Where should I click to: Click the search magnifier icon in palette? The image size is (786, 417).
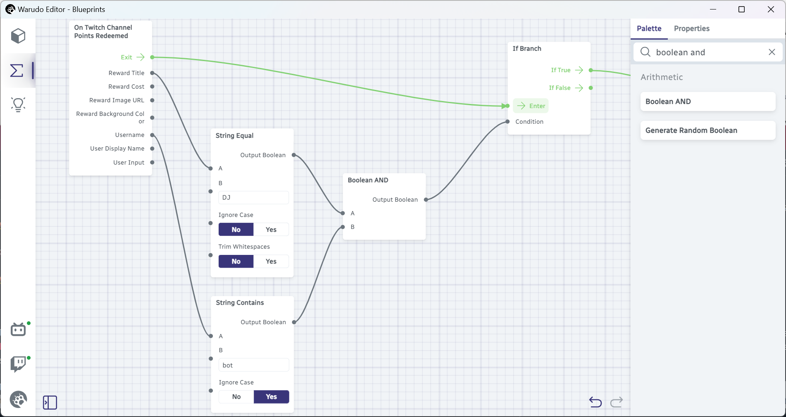645,52
